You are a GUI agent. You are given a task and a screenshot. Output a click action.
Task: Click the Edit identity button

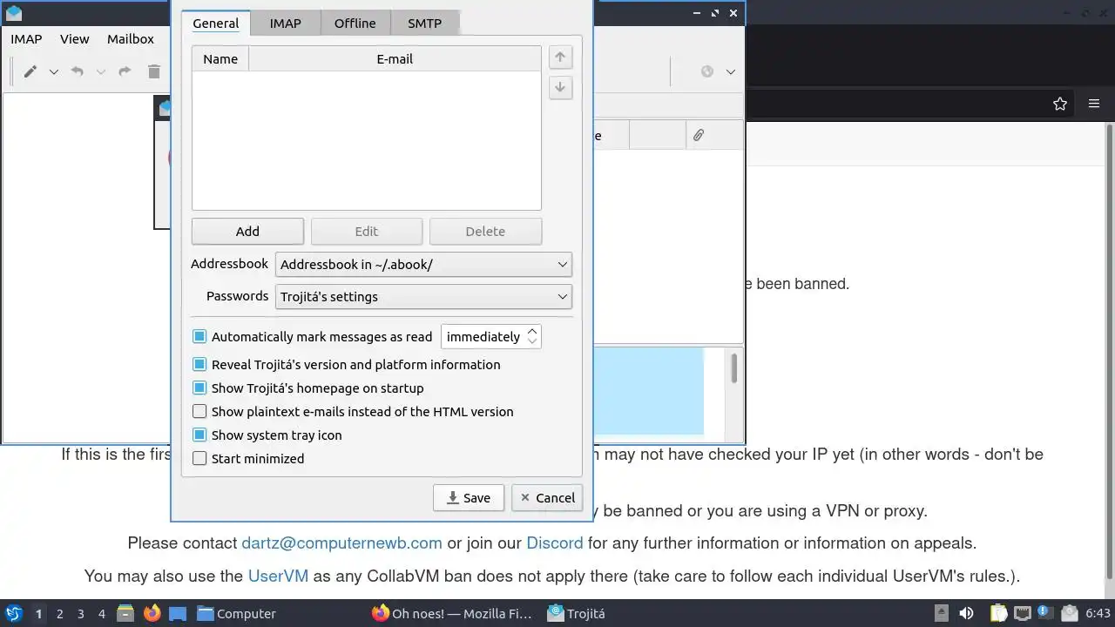click(367, 232)
